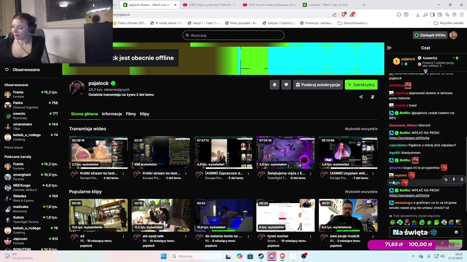Click the Podaruj subskrypcje button

pyautogui.click(x=318, y=85)
